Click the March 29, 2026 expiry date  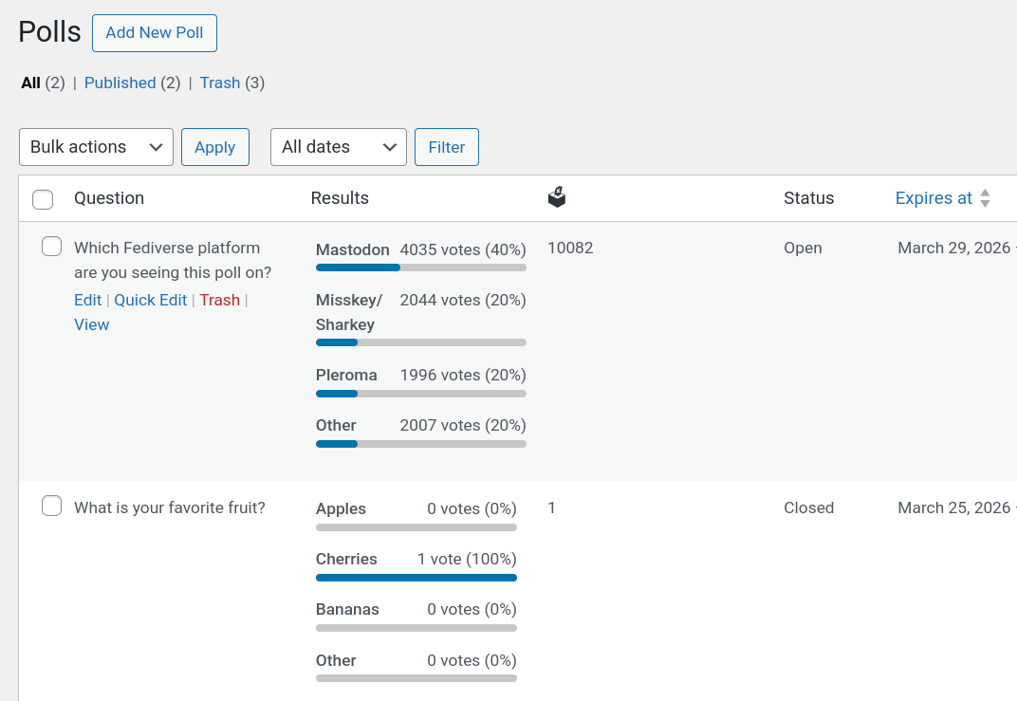(954, 248)
